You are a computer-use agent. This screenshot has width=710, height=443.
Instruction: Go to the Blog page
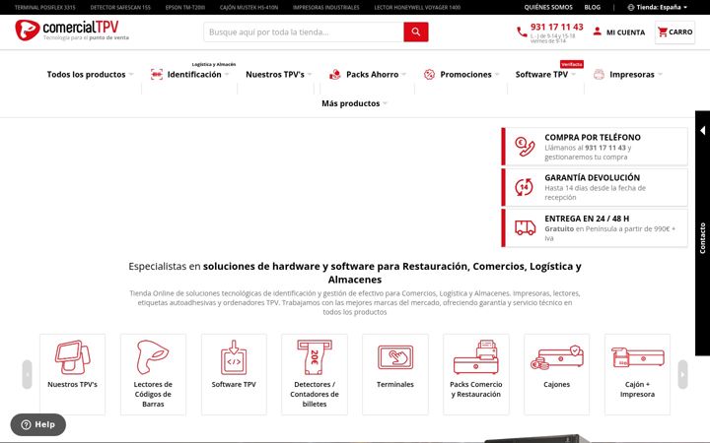[x=593, y=7]
